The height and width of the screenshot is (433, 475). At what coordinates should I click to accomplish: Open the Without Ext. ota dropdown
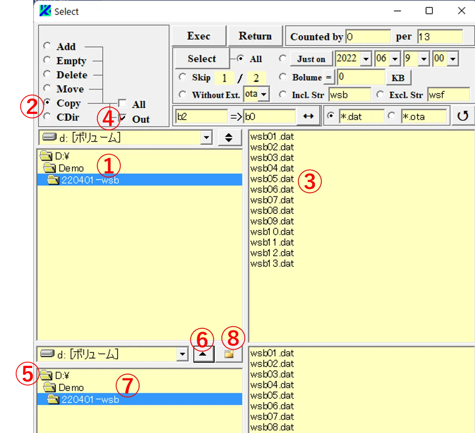pos(264,94)
